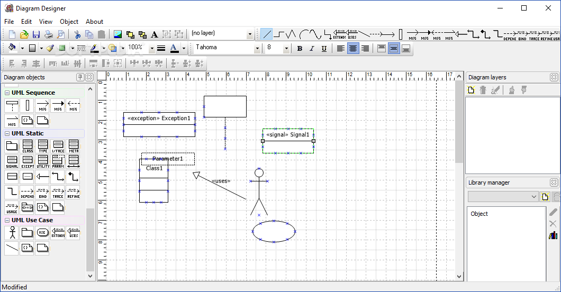Close the Library manager panel
561x292 pixels.
554,182
